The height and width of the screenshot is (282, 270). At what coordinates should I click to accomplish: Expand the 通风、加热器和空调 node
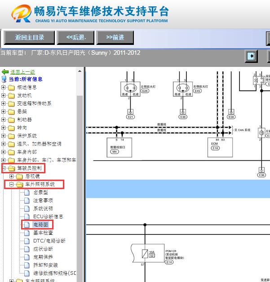point(3,144)
